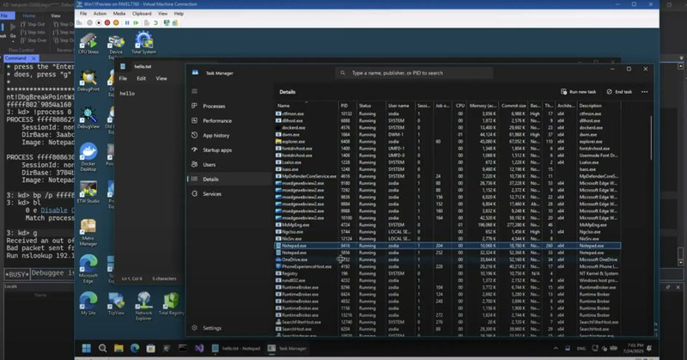Select the explorer.exe process row
This screenshot has width=687, height=360.
[x=447, y=142]
